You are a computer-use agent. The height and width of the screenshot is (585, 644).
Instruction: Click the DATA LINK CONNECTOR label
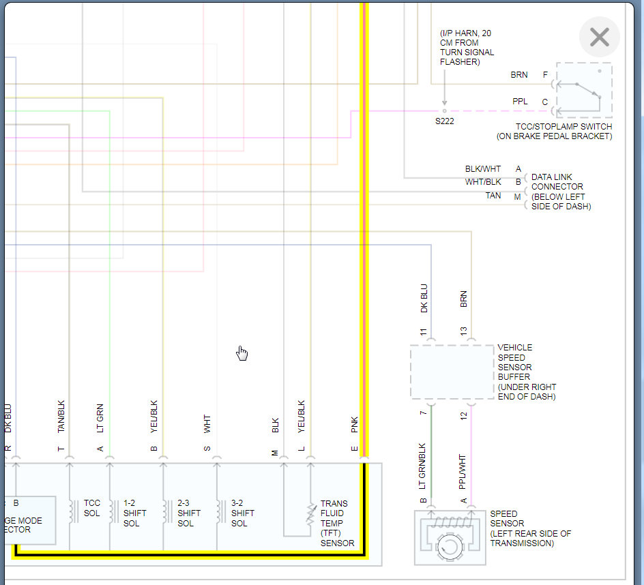pos(561,192)
